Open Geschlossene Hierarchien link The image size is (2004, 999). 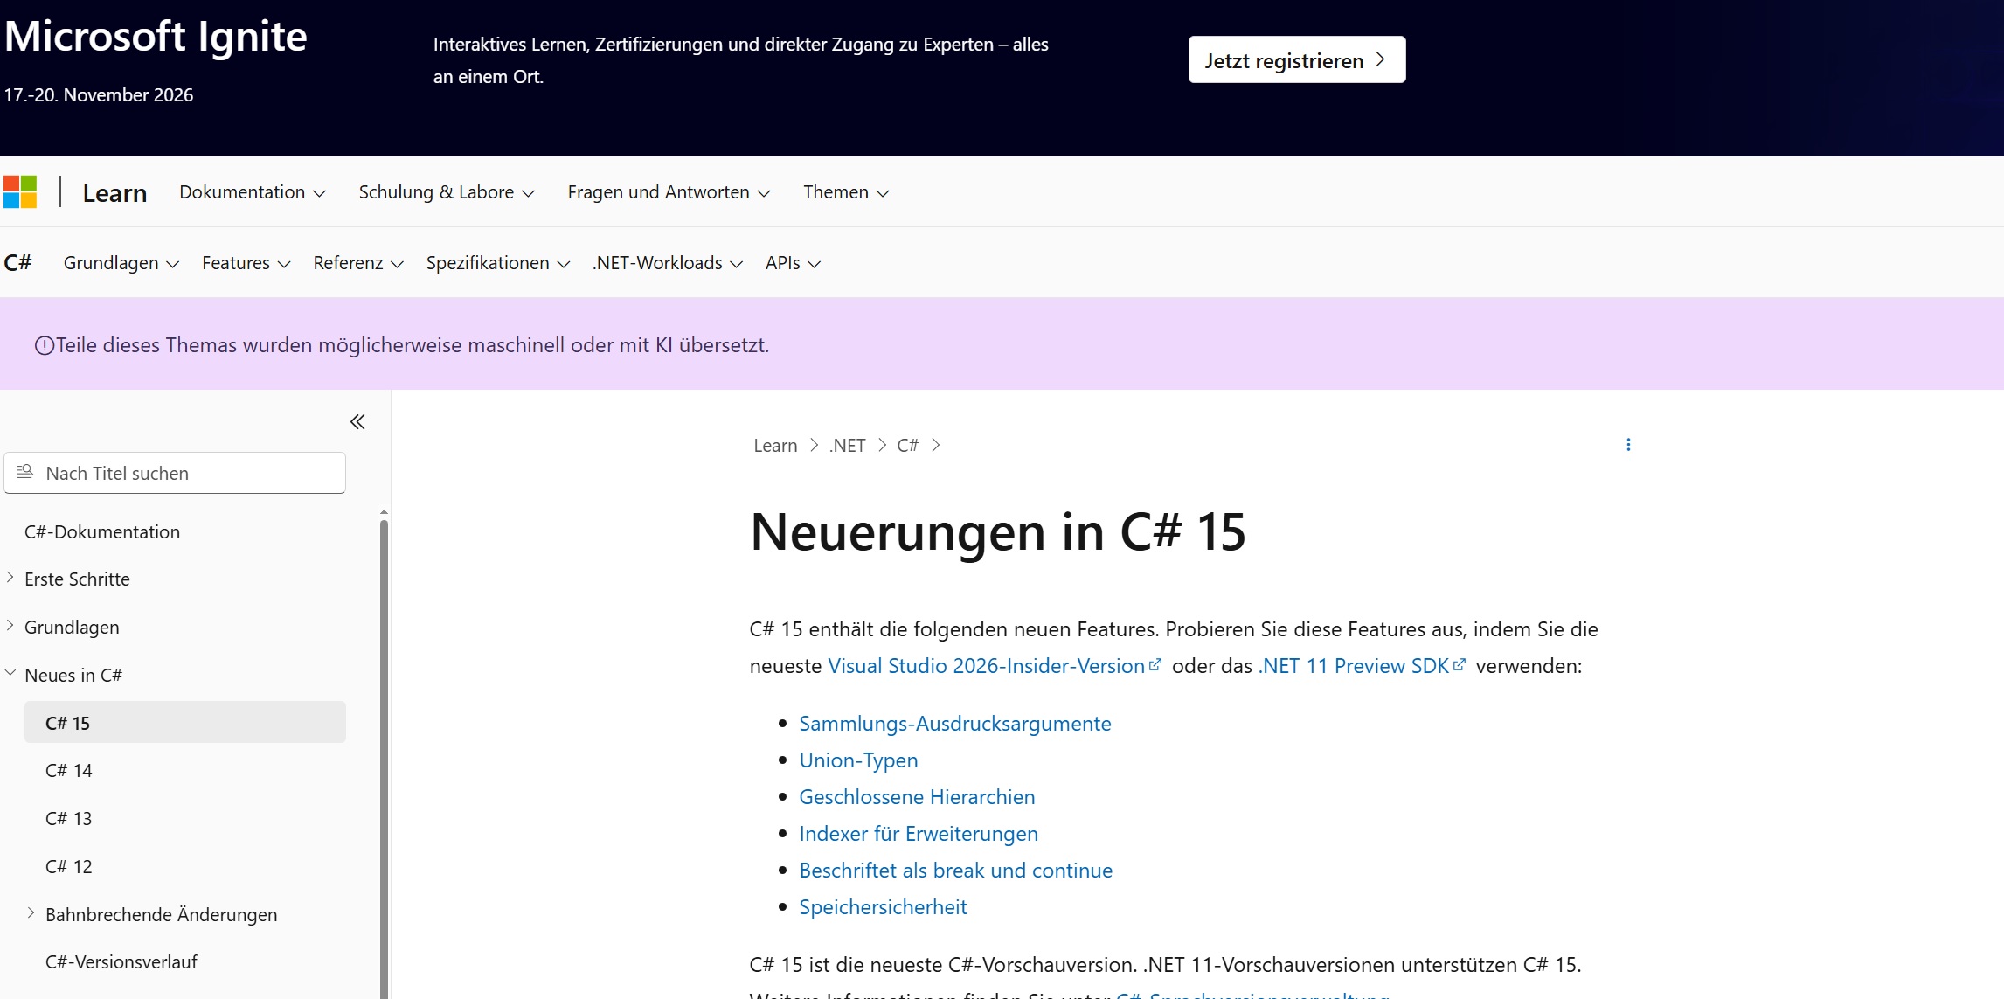tap(917, 797)
